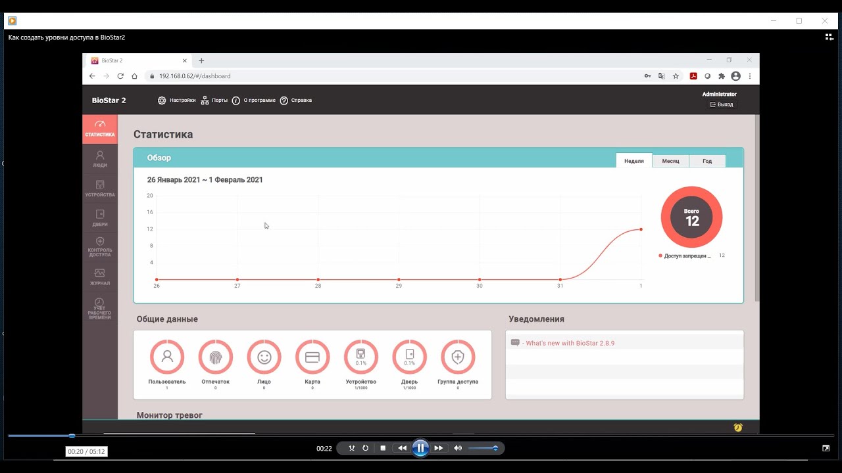Click the Administrator account name

[x=720, y=94]
